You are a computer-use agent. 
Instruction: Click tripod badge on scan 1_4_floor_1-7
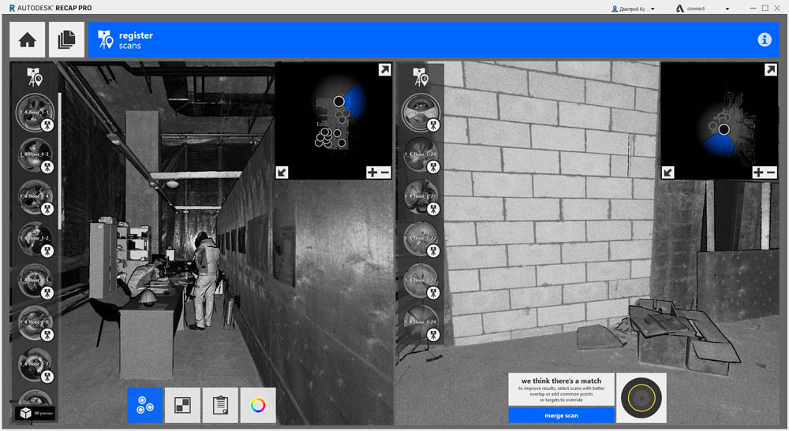click(47, 377)
